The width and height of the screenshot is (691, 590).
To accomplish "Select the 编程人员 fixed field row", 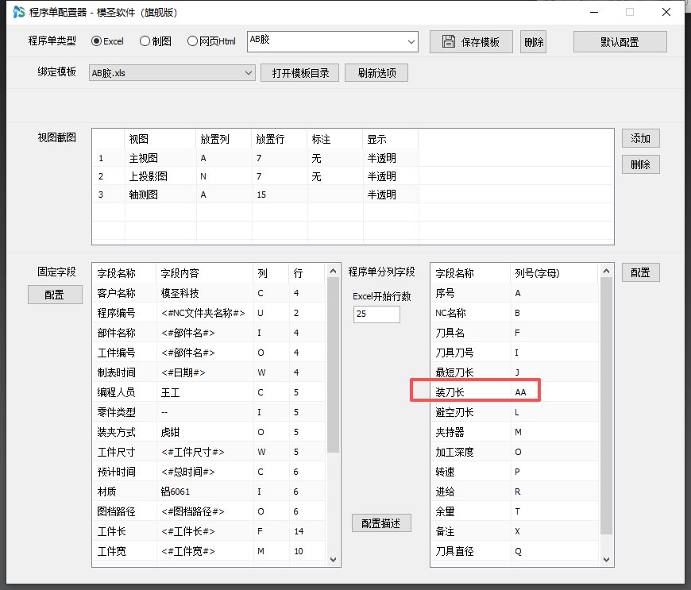I will point(210,392).
